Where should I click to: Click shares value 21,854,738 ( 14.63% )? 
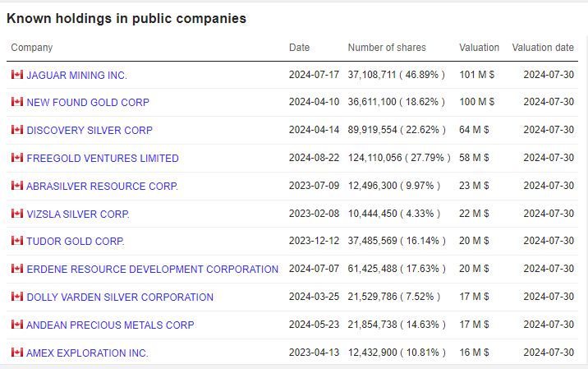coord(397,325)
